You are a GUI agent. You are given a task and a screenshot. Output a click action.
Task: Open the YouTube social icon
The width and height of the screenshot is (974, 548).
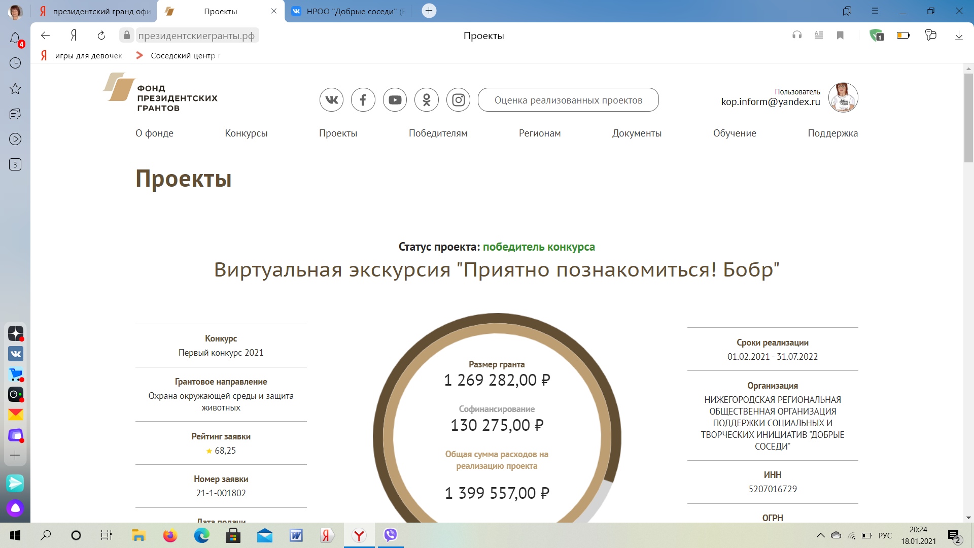click(395, 100)
